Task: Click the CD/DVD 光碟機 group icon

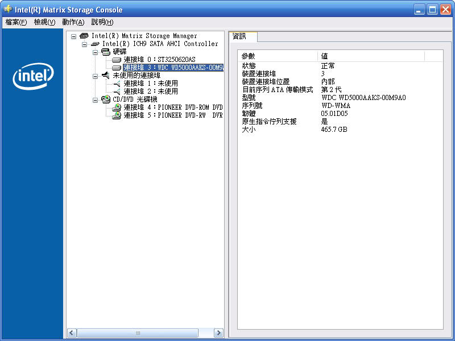Action: click(x=106, y=99)
